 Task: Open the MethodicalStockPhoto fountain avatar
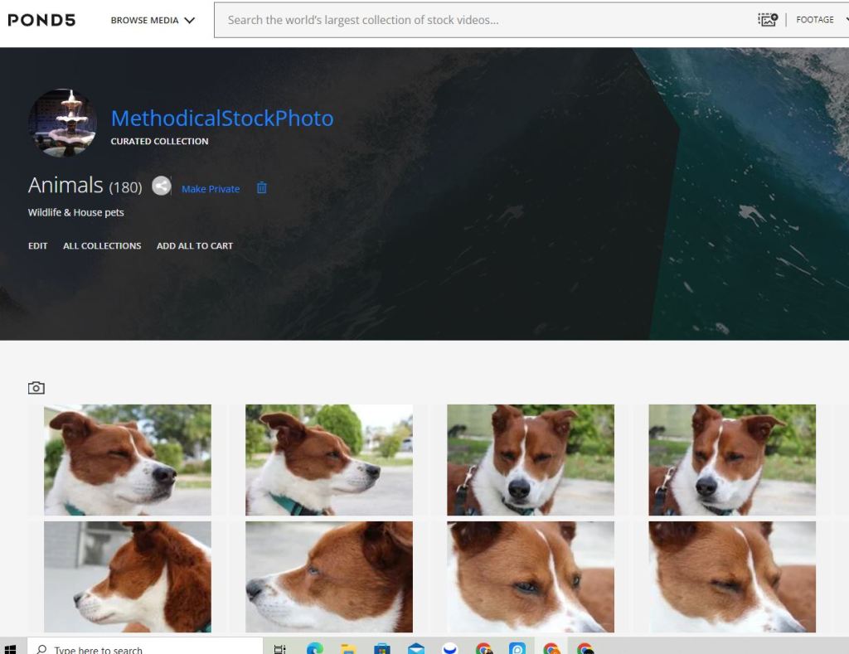click(x=63, y=124)
